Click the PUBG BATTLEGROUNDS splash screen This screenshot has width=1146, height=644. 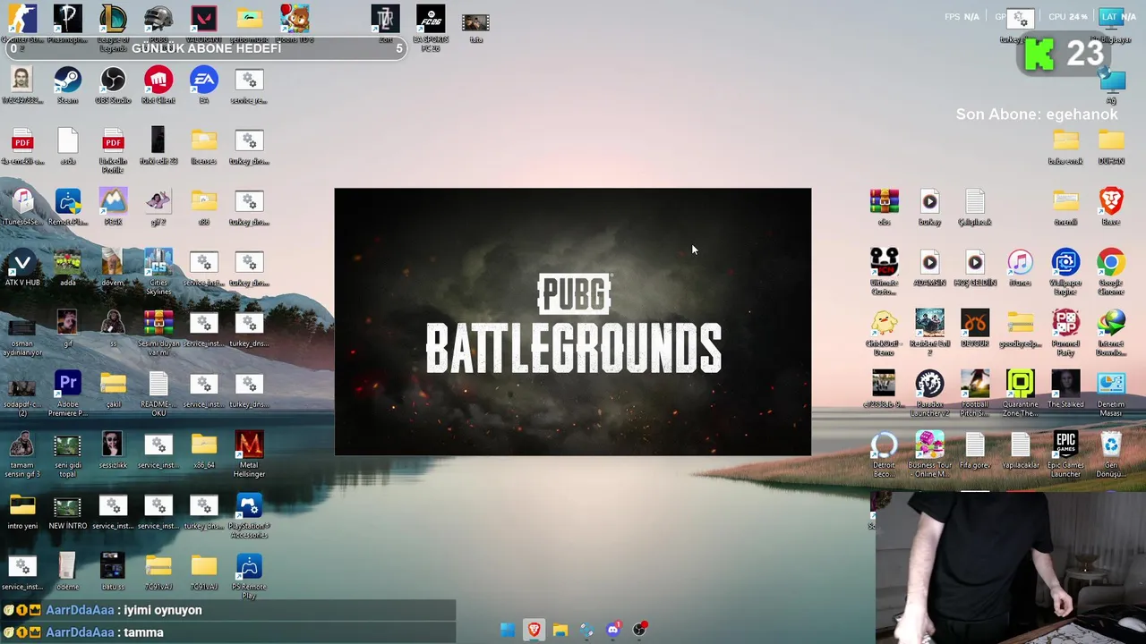573,322
